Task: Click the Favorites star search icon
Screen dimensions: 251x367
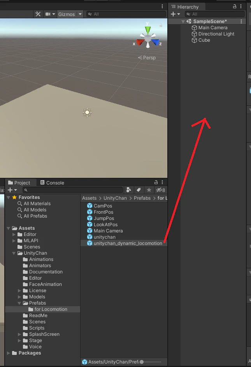Action: [x=149, y=190]
